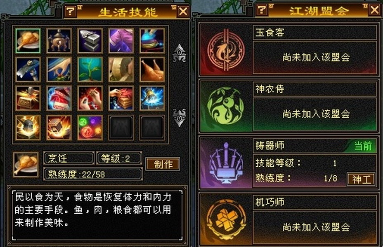
Task: Select the 机巧师 guild emblem
Action: [226, 219]
